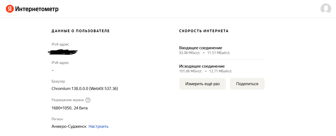Screen dimensions: 336x136
Task: Click the 1680×1050, 24 бита resolution value
Action: coord(70,108)
